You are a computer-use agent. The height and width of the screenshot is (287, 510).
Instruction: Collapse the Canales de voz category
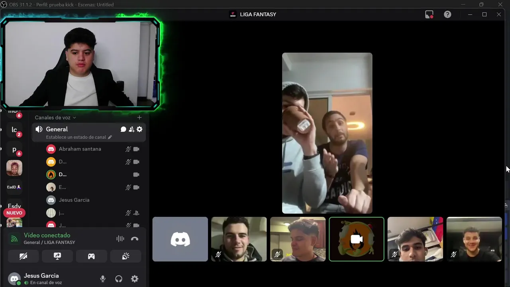click(x=55, y=118)
